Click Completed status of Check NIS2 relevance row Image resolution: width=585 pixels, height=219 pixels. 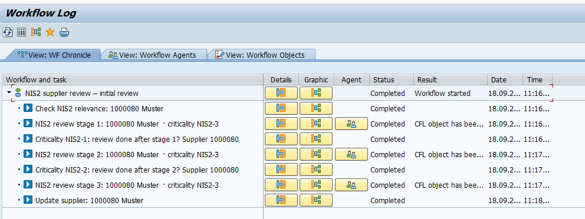tap(387, 108)
